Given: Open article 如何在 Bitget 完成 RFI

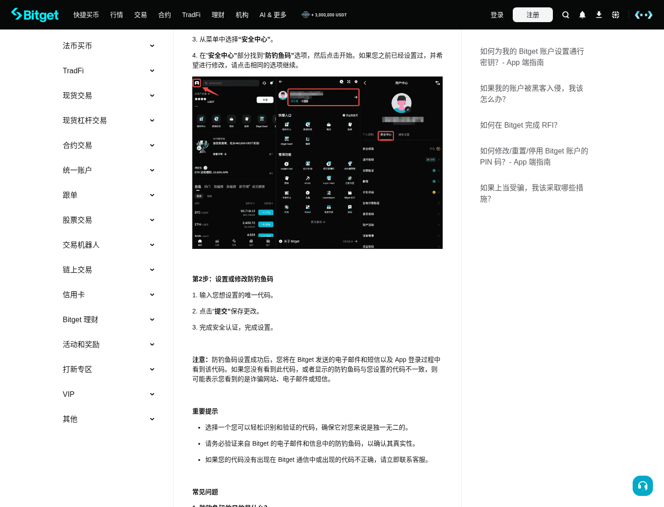Looking at the screenshot, I should [519, 125].
